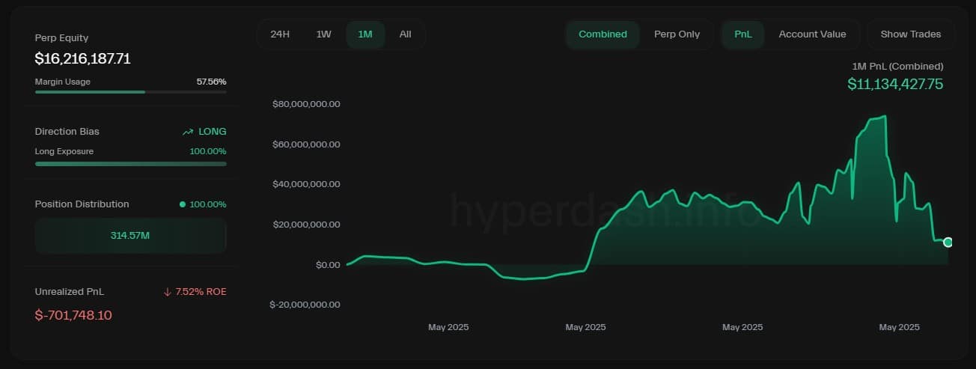Viewport: 976px width, 369px height.
Task: Click the green Position Distribution dot
Action: click(x=183, y=204)
